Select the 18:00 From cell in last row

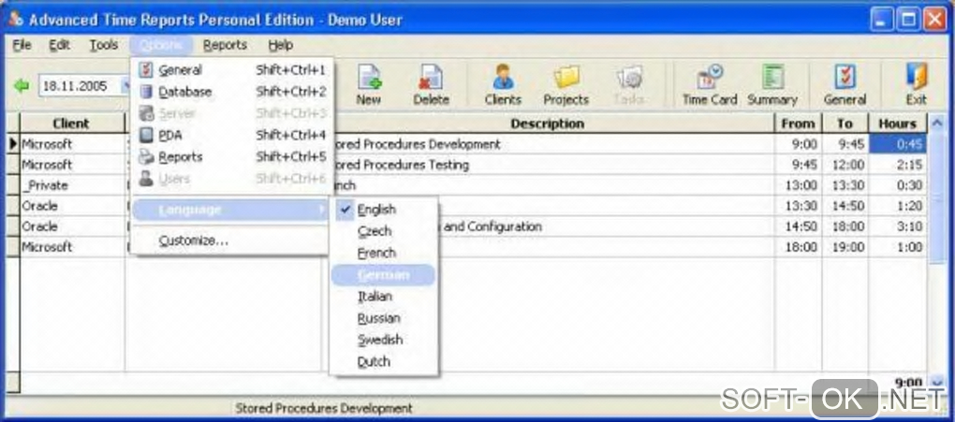tap(798, 247)
